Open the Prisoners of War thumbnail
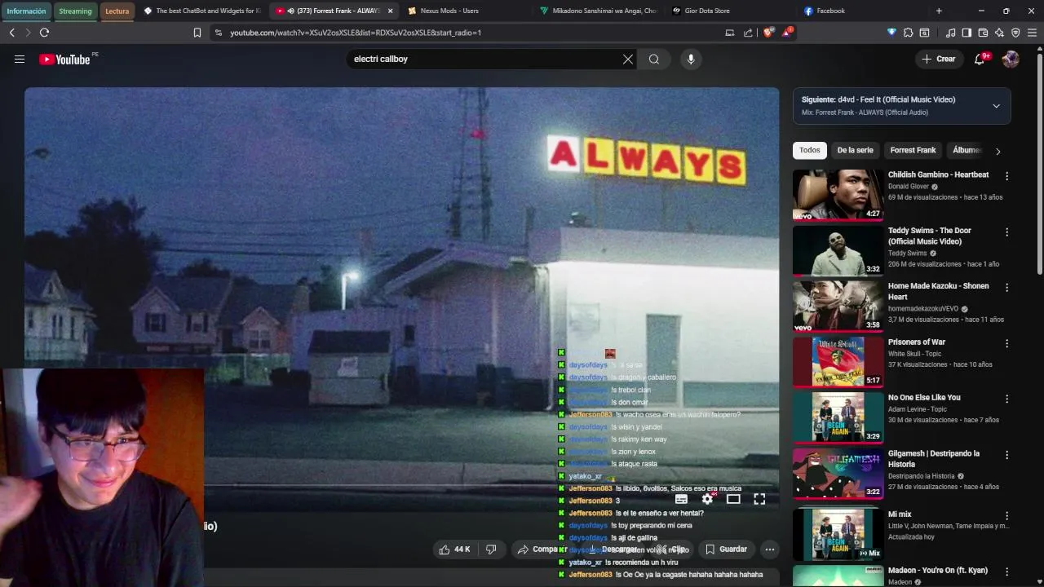 coord(838,362)
